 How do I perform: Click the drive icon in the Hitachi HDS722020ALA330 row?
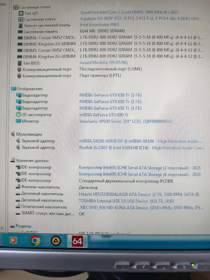(18, 194)
